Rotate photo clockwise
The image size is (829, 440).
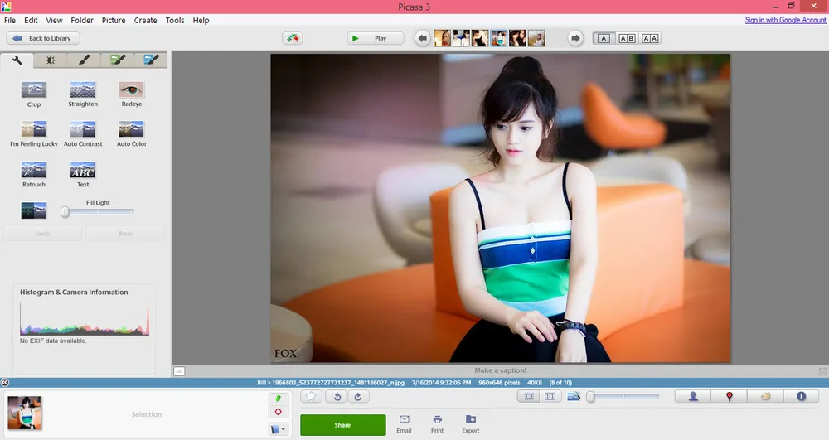pyautogui.click(x=358, y=397)
